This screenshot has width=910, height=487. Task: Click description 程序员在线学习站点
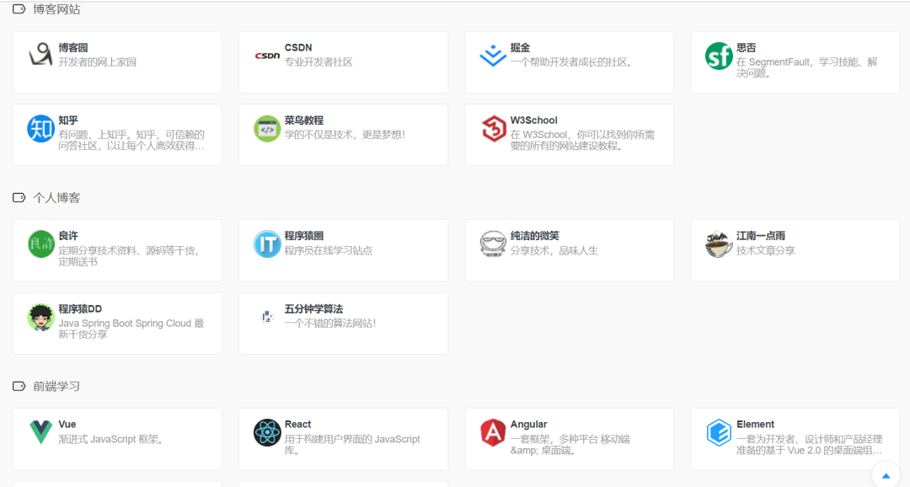tap(329, 251)
